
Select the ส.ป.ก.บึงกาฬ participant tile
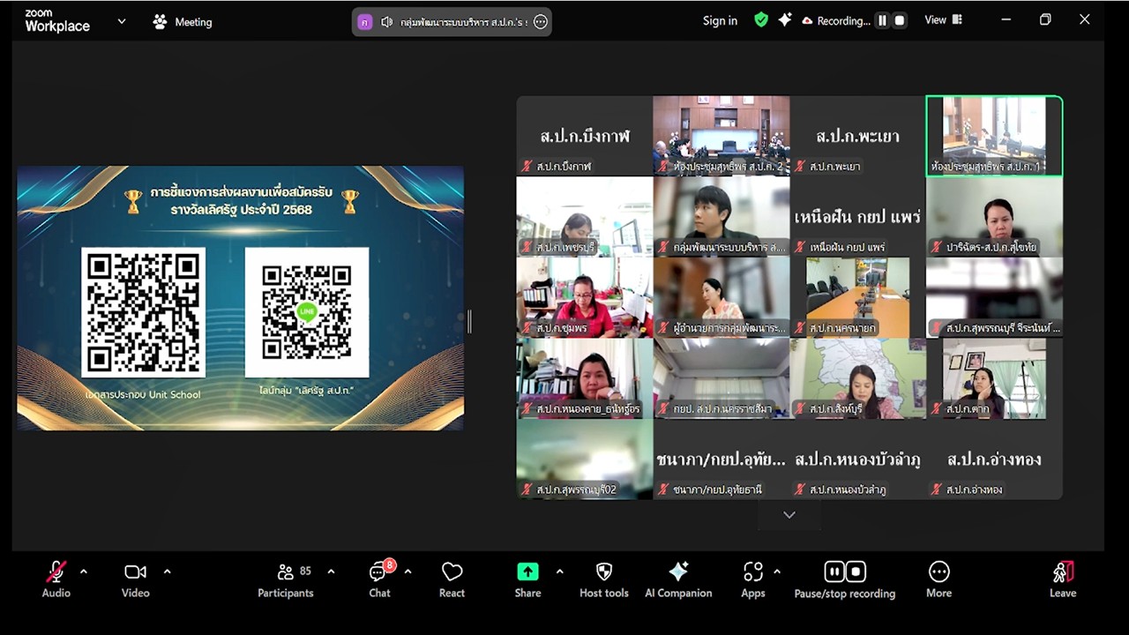click(x=585, y=136)
